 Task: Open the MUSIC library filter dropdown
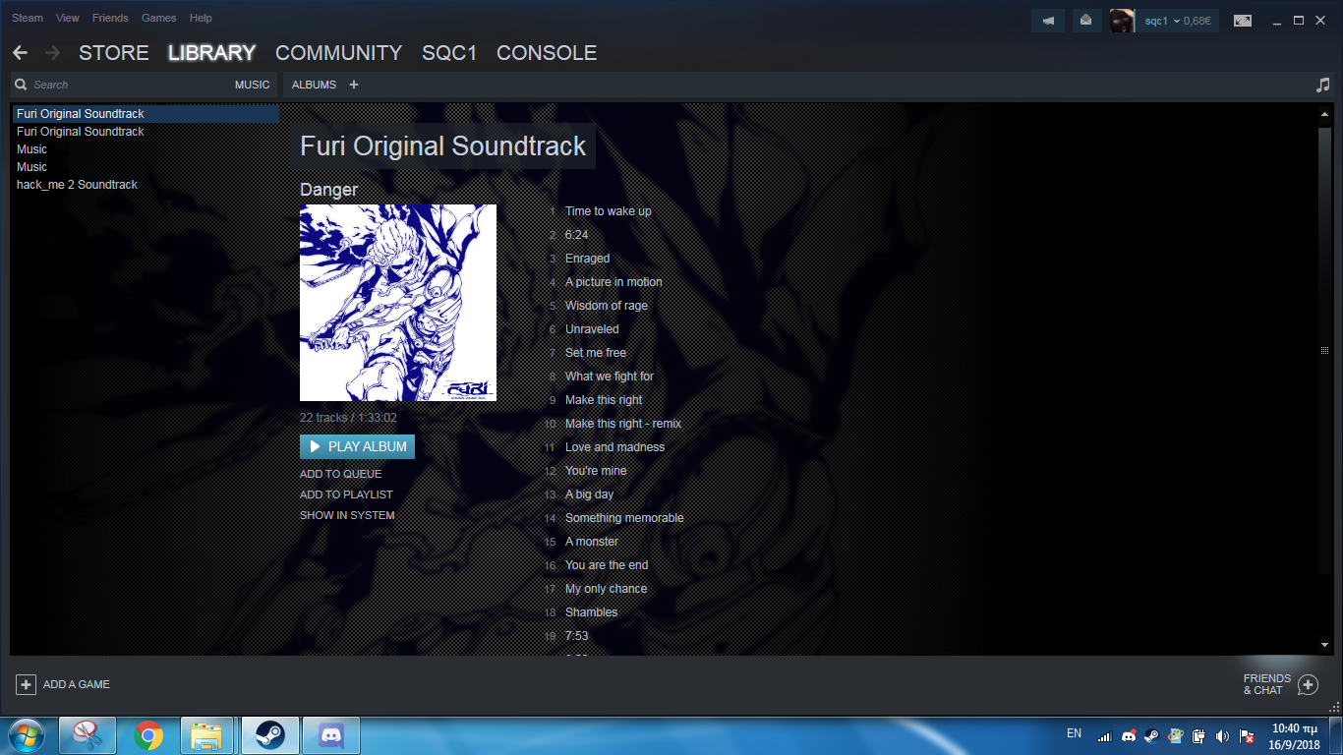point(252,85)
